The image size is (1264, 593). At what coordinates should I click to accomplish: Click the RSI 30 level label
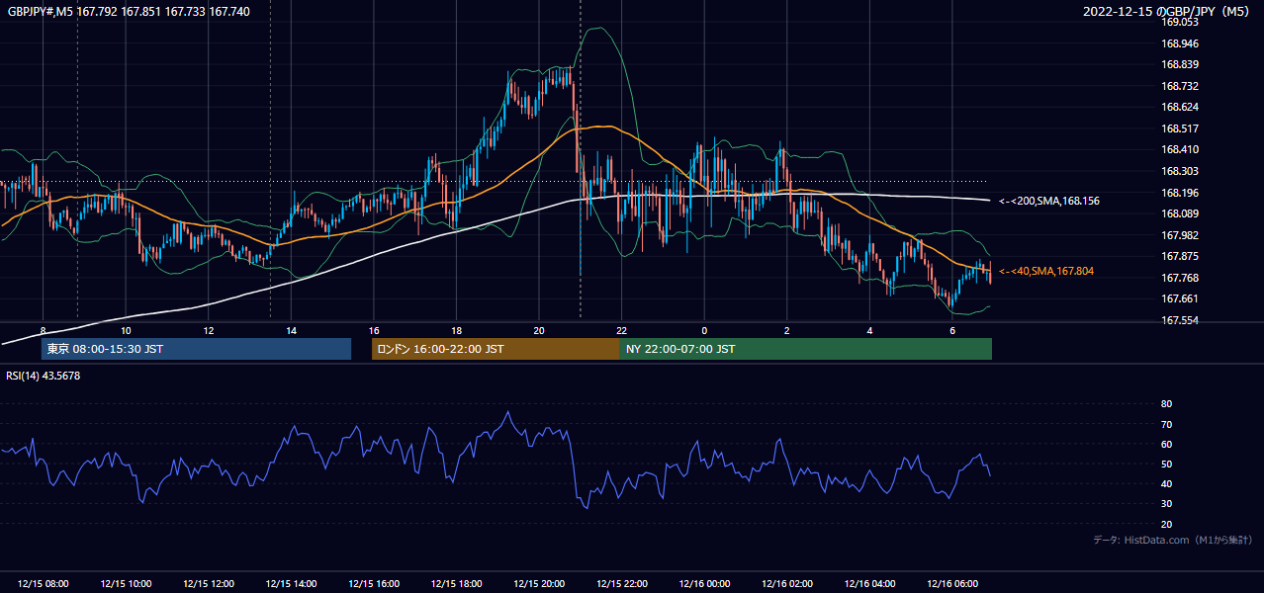1166,504
